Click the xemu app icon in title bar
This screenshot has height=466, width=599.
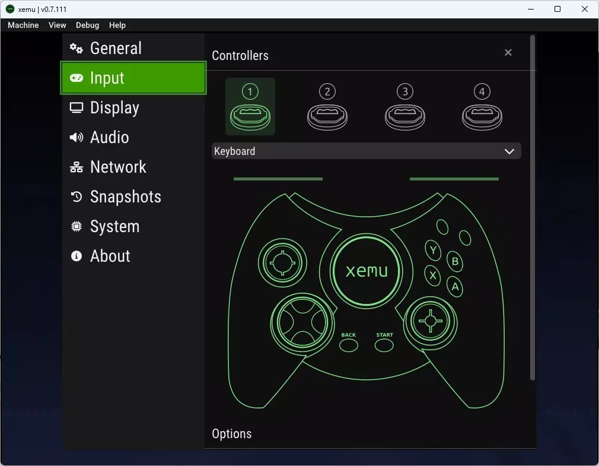click(10, 9)
